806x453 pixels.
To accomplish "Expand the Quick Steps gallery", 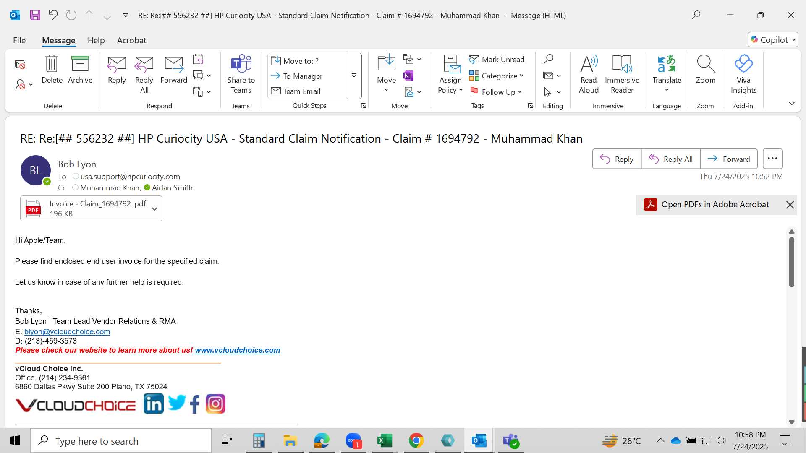I will click(354, 76).
